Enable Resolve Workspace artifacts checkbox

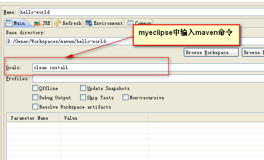pos(35,107)
